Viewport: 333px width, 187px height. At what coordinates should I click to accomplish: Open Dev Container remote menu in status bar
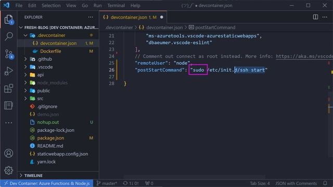point(47,183)
